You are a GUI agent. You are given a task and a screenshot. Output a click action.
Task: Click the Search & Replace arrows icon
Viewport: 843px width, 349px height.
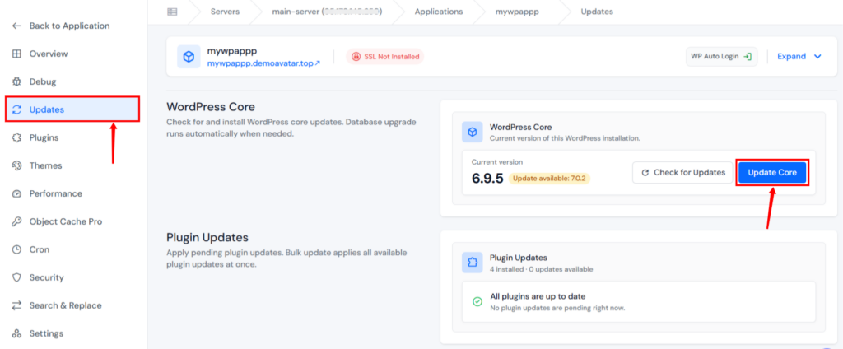pos(17,305)
